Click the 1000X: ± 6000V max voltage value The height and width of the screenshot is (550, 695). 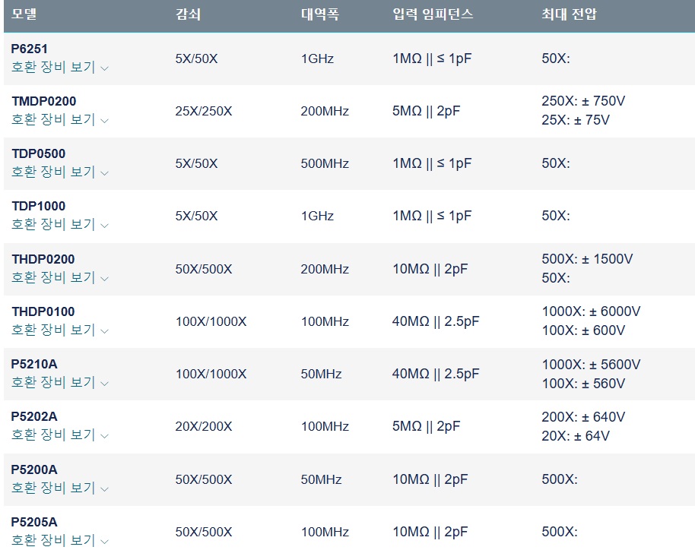pyautogui.click(x=592, y=311)
